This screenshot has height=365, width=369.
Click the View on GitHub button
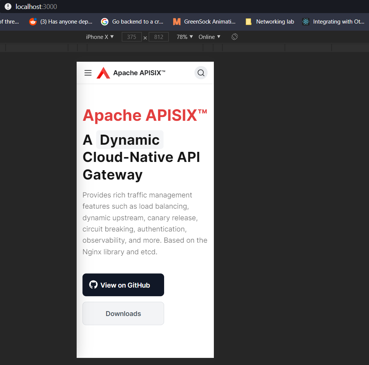coord(123,285)
